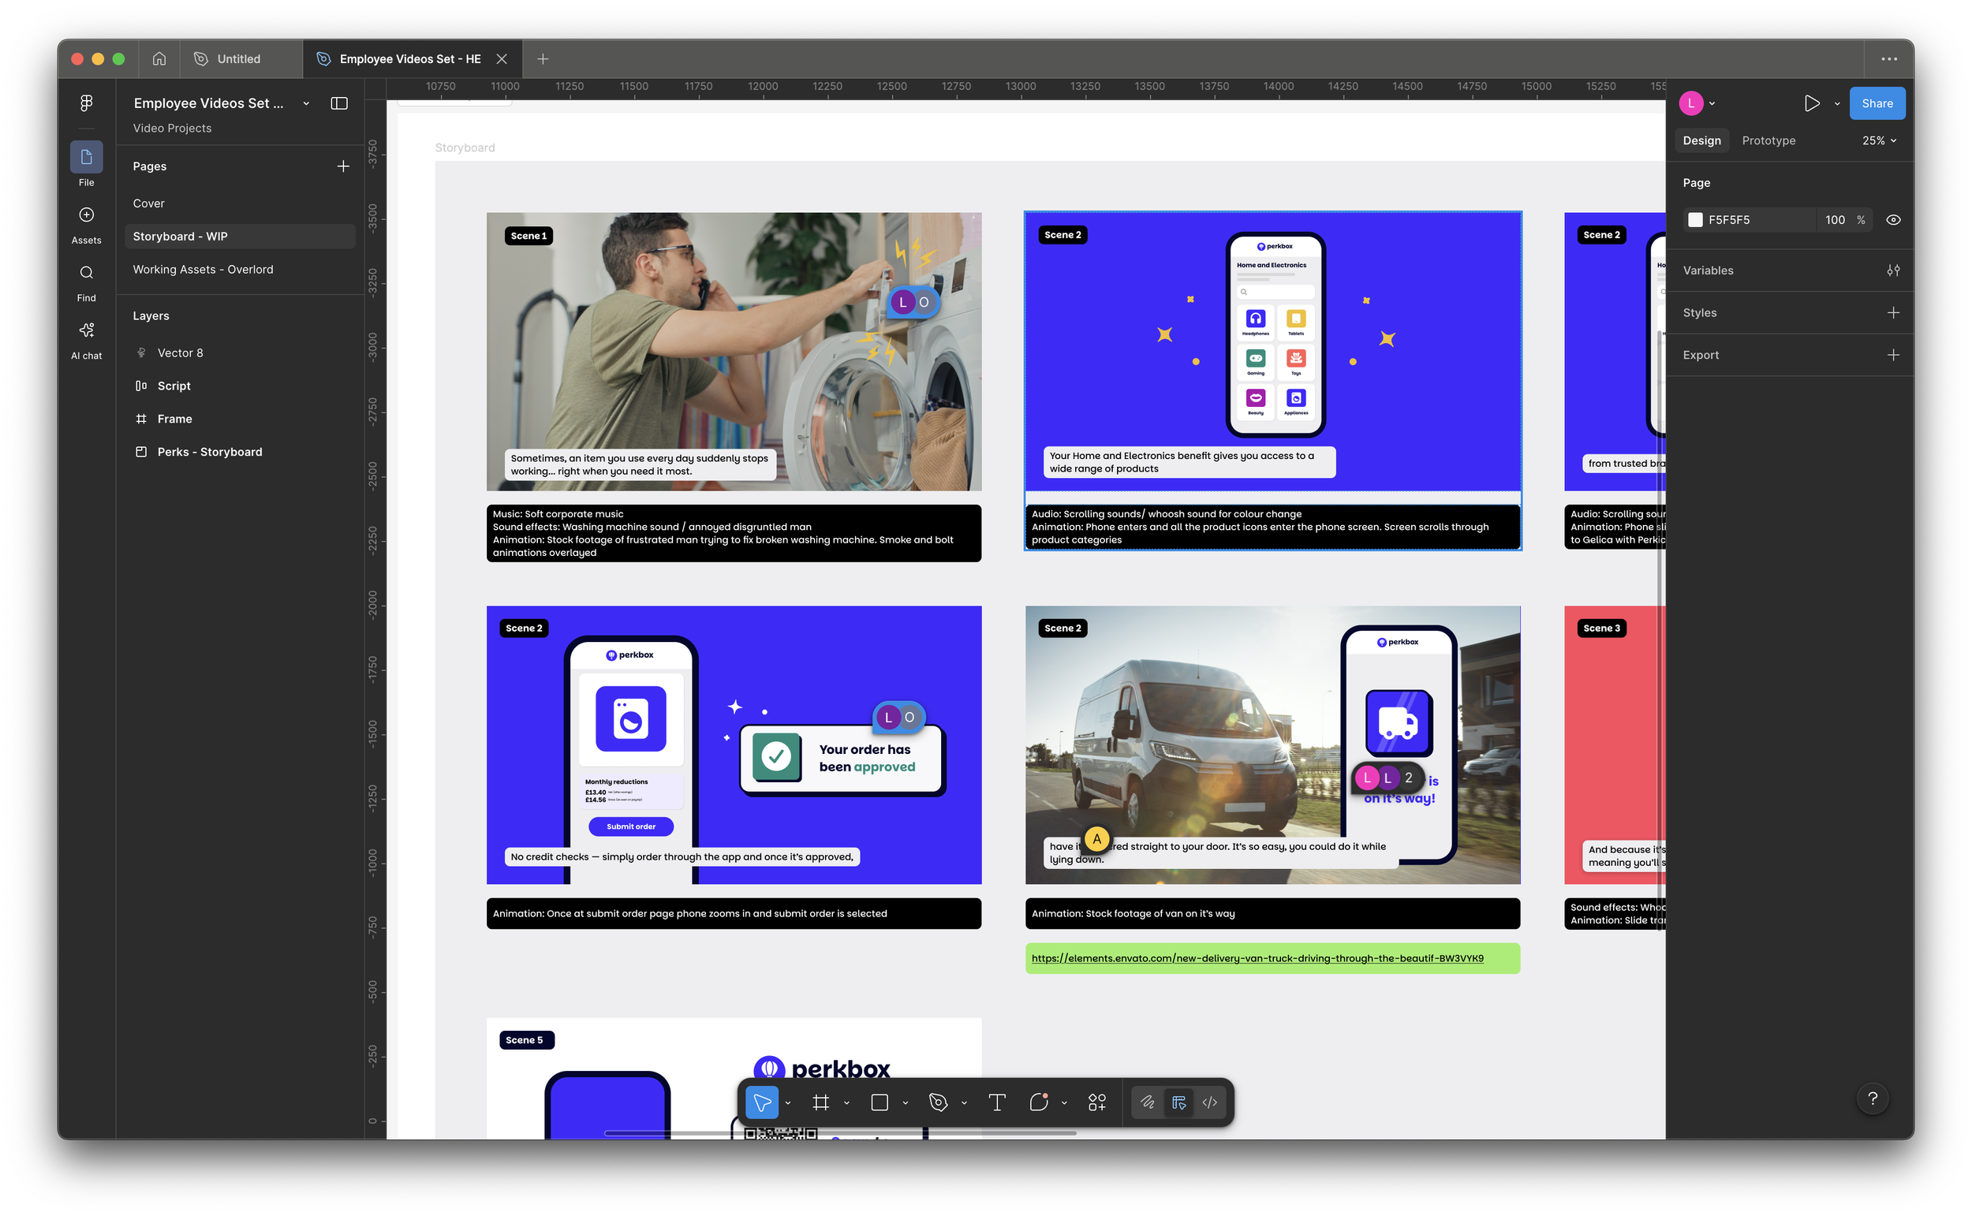Open the envato delivery van link
This screenshot has width=1972, height=1216.
(x=1257, y=958)
